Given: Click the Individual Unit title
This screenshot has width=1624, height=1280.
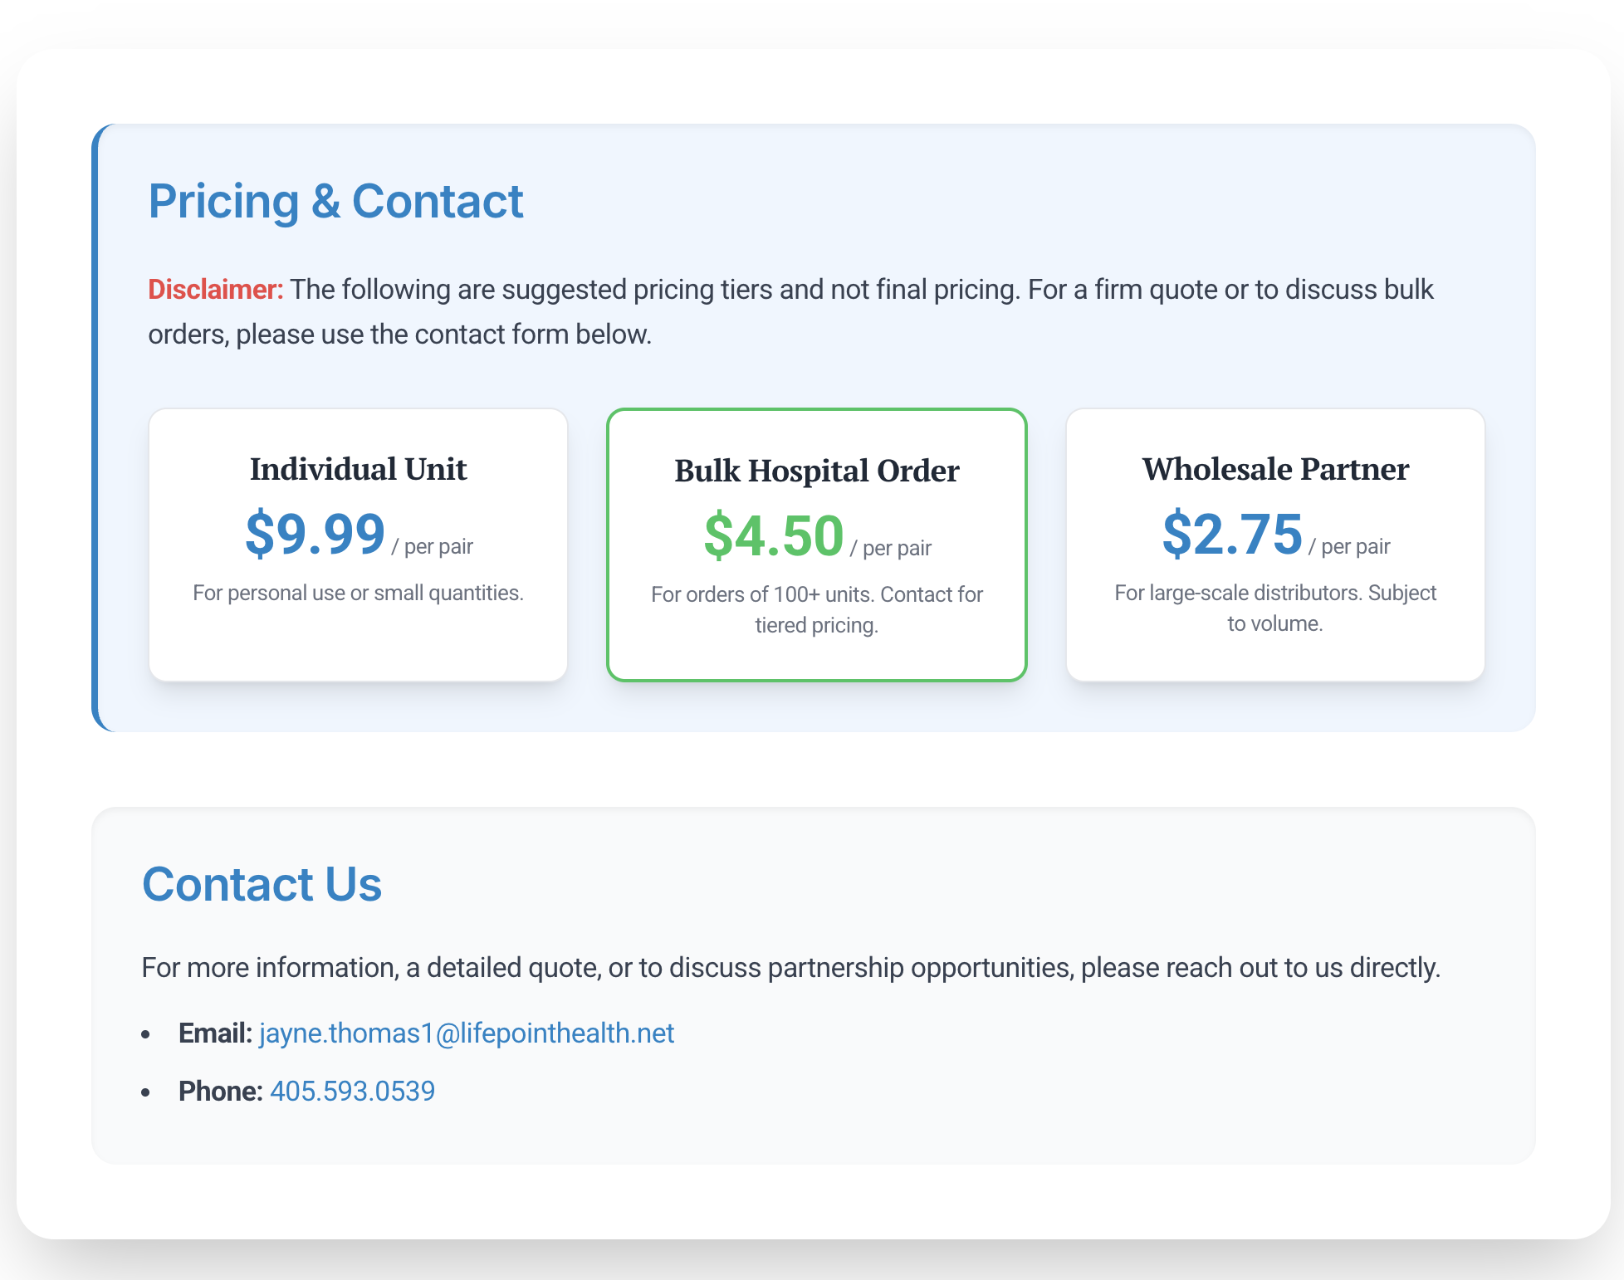Looking at the screenshot, I should pos(358,469).
